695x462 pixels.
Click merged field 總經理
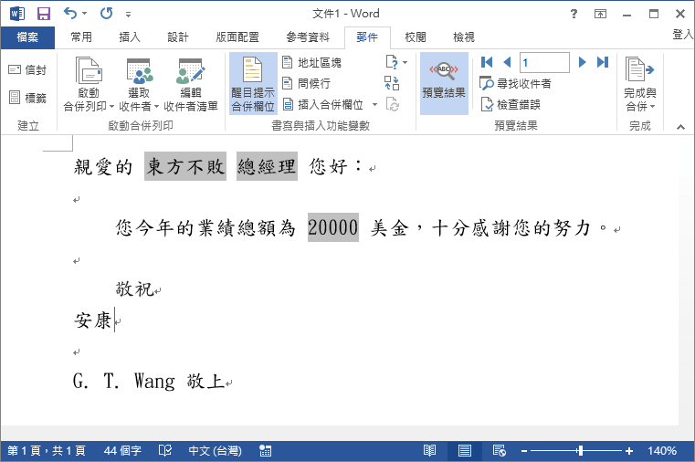(267, 166)
